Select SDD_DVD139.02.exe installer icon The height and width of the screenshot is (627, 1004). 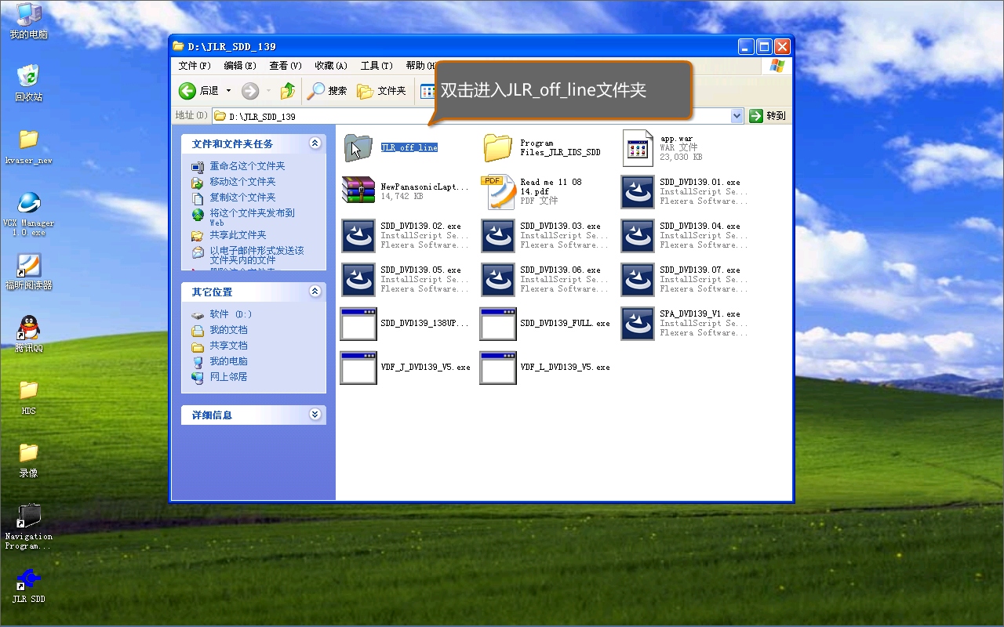click(x=358, y=236)
